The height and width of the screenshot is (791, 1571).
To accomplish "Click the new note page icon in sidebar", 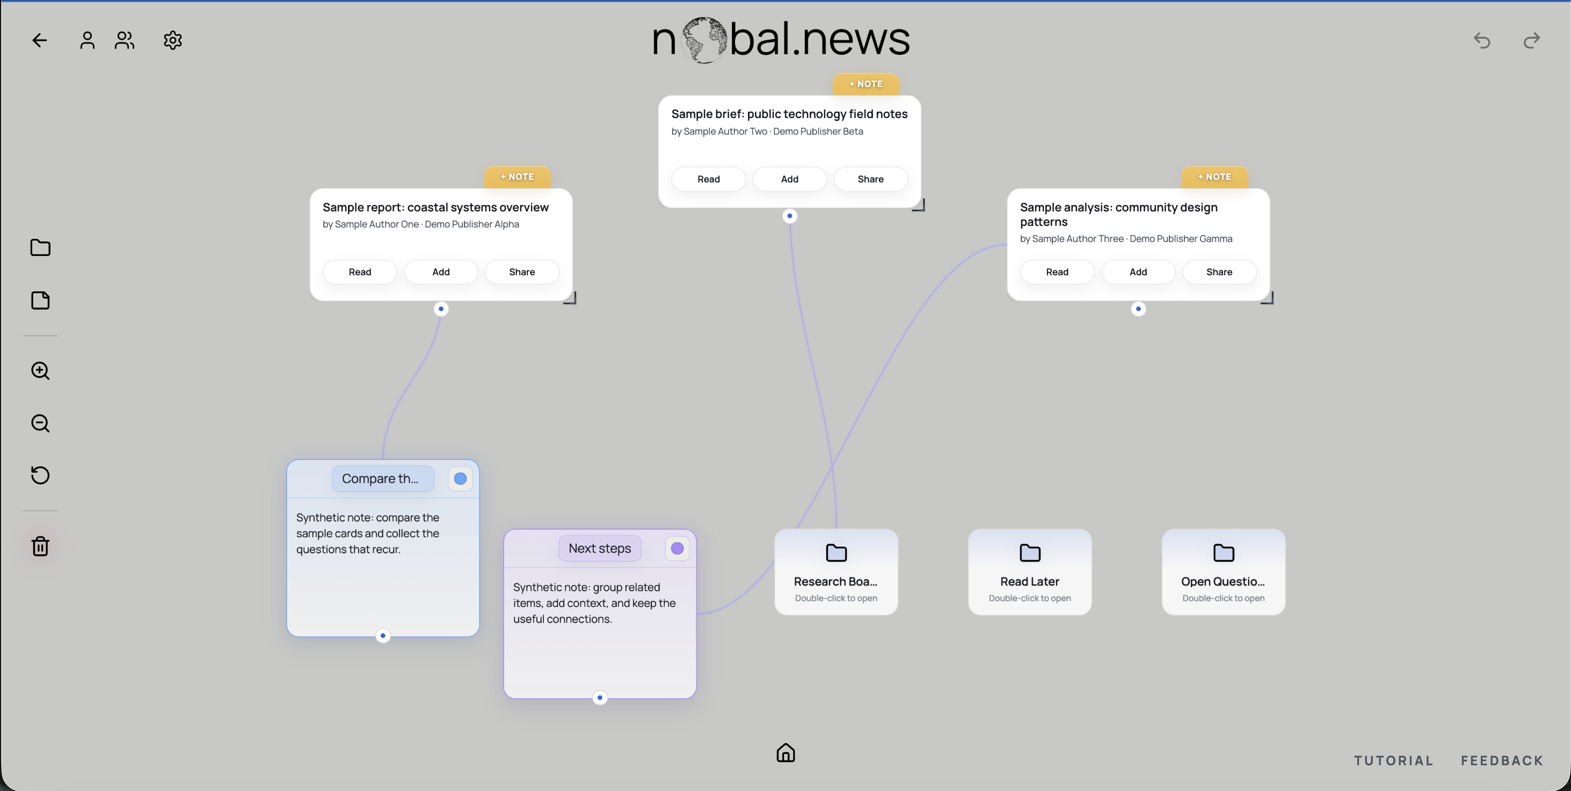I will click(x=40, y=301).
